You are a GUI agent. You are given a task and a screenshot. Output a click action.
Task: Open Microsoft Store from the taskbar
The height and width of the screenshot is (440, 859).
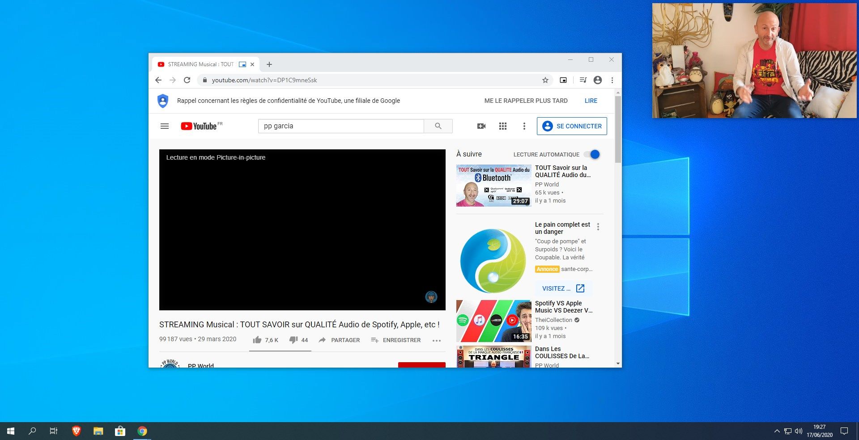coord(120,431)
